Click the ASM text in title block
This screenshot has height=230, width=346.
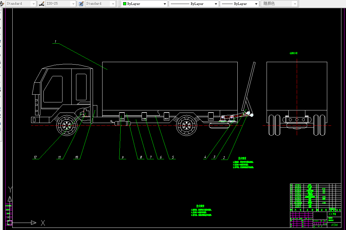334,225
